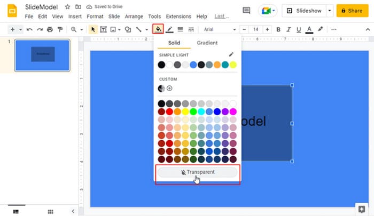Viewport: 374px width, 216px height.
Task: Open the Insert menu
Action: (x=75, y=17)
